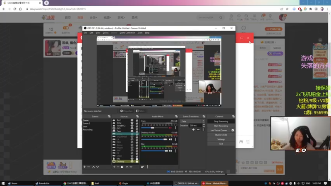
Task: Hide the Desktop source
Action: pyautogui.click(x=132, y=161)
